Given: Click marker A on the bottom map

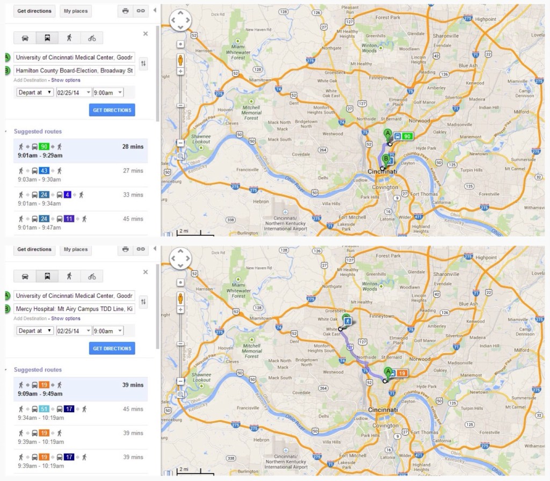Looking at the screenshot, I should (388, 374).
